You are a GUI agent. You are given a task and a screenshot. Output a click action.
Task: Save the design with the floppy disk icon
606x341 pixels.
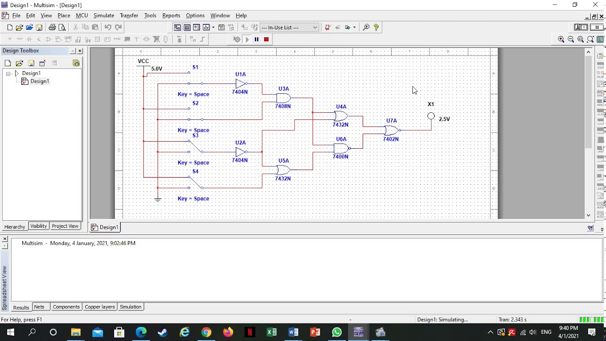point(39,27)
